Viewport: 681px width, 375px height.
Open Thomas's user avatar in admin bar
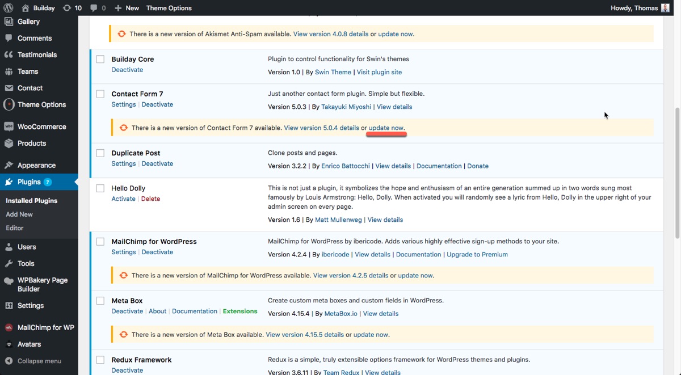(x=666, y=8)
